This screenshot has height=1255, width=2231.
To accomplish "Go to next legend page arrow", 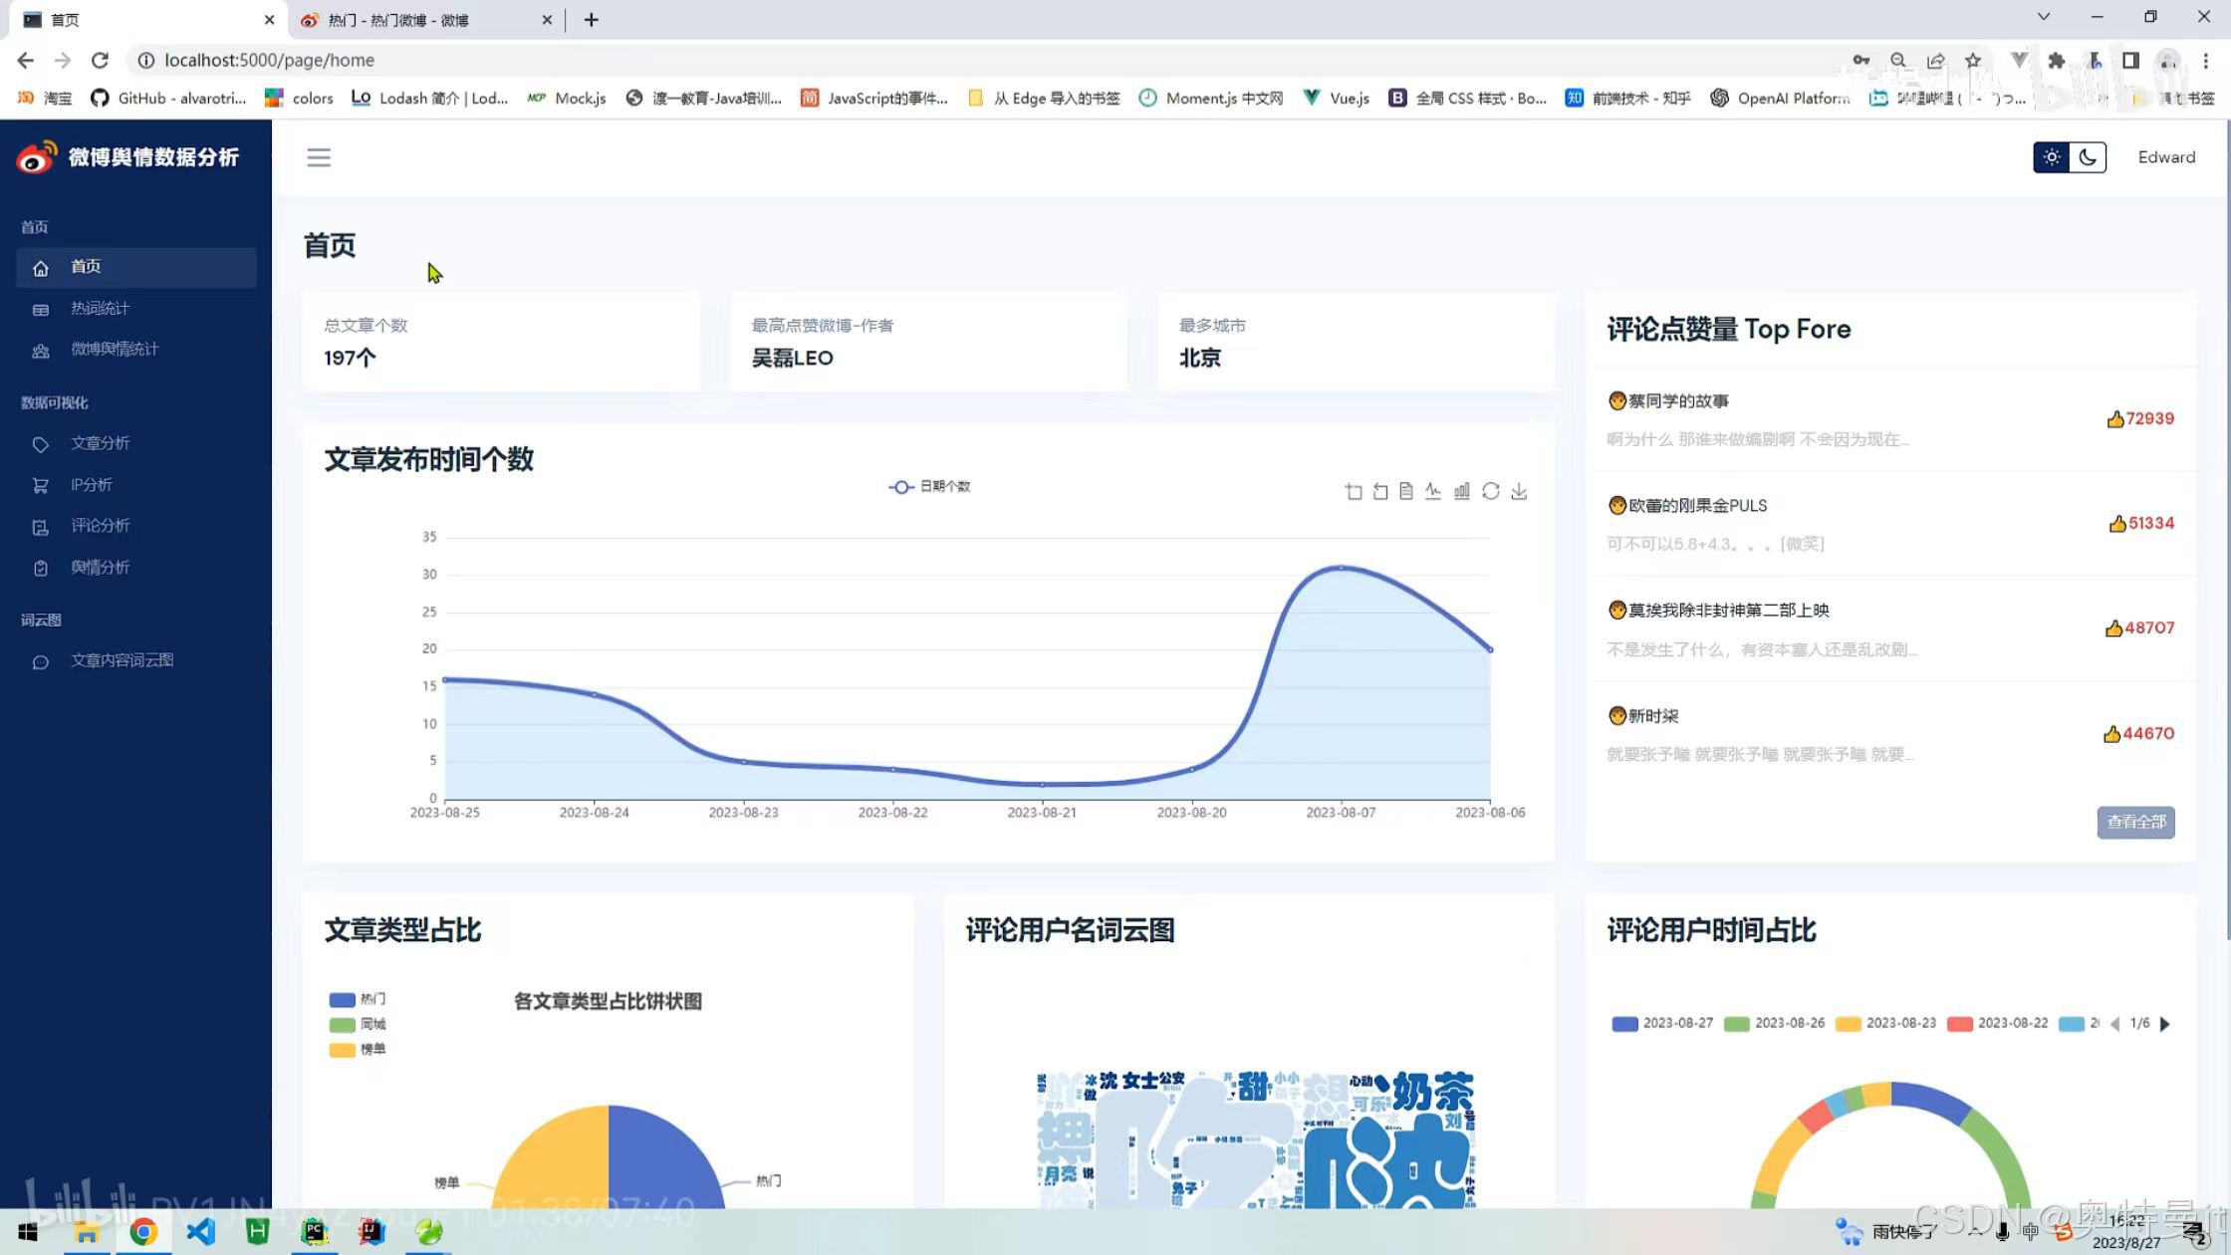I will coord(2164,1024).
